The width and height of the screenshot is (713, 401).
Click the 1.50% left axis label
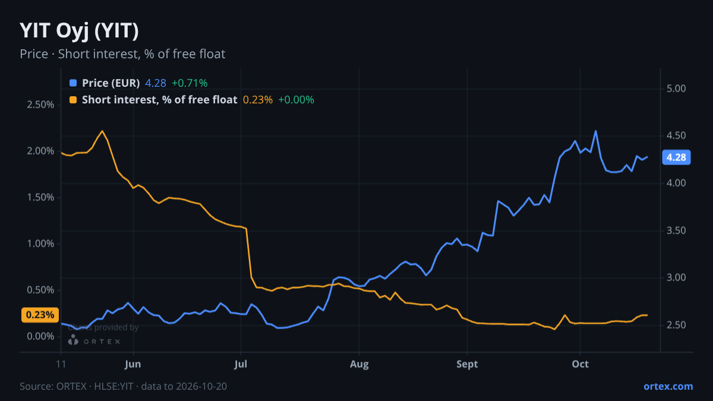[x=40, y=197]
